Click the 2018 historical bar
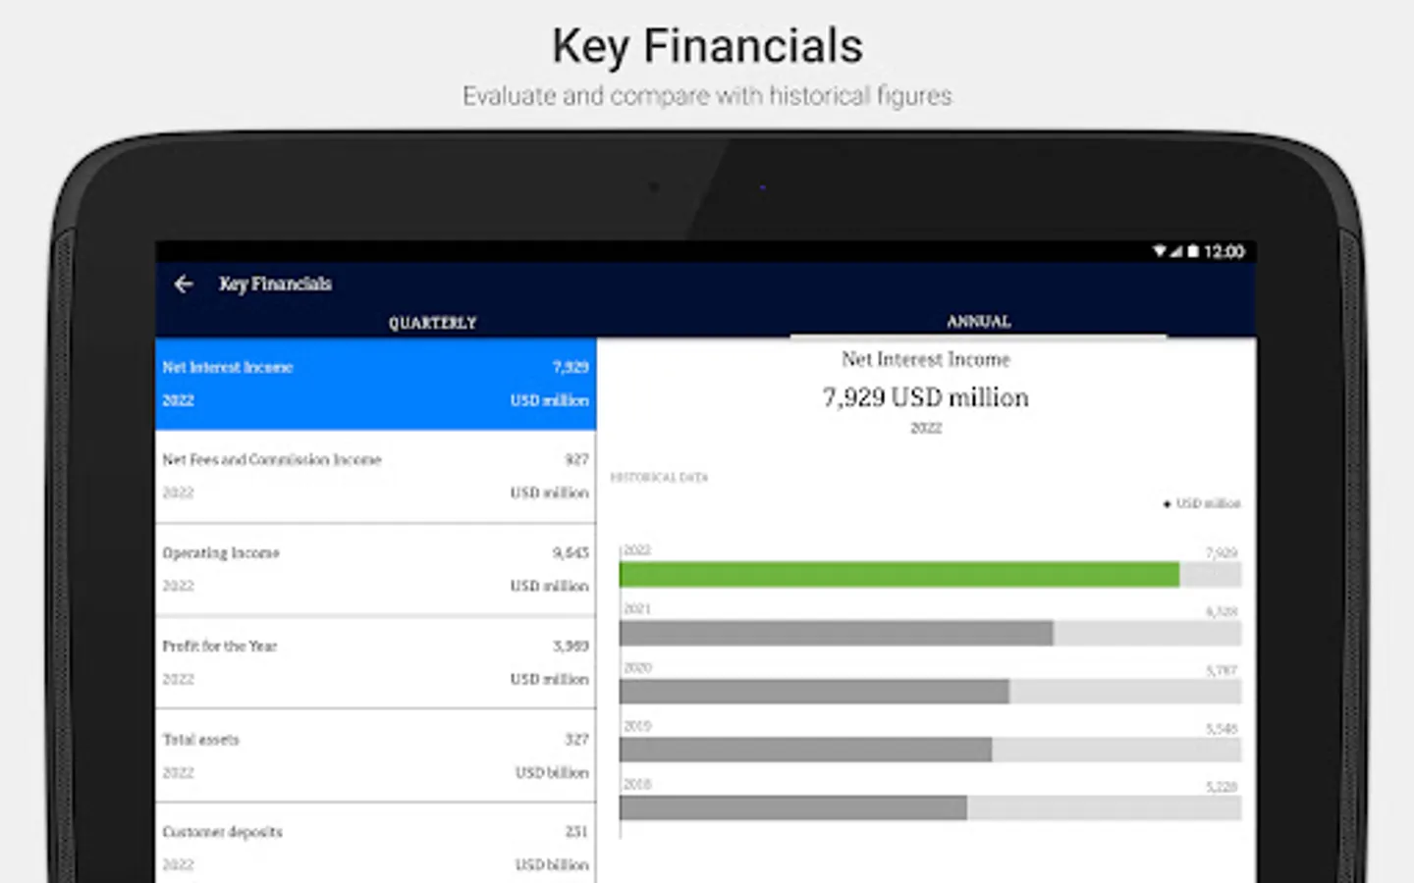This screenshot has height=883, width=1414. [x=793, y=807]
